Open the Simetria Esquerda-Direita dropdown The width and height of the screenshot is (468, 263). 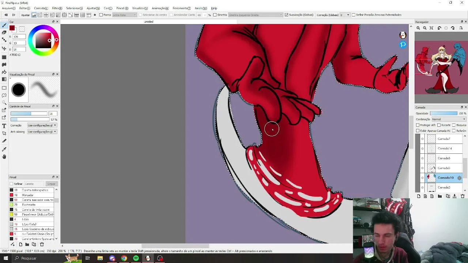coord(255,15)
